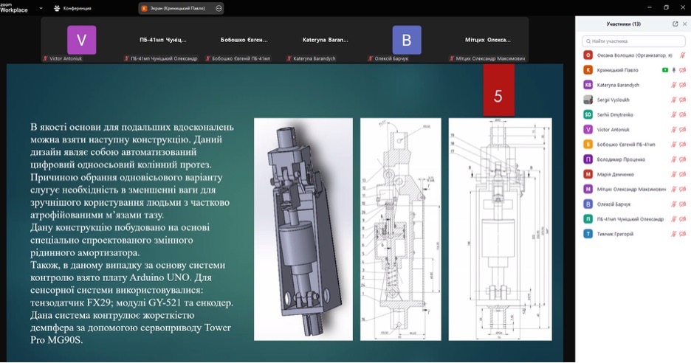Open more options for shared screen tab
Screen dimensions: 691x363
219,8
